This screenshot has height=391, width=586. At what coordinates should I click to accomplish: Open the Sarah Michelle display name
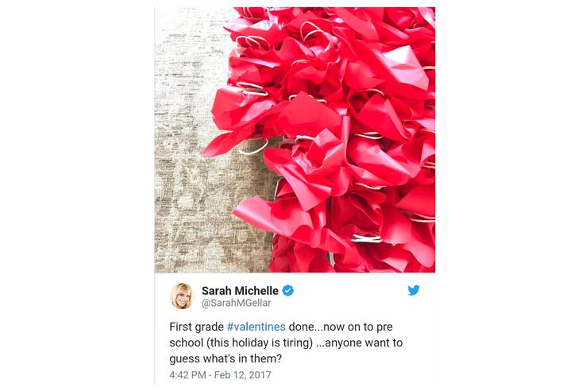coord(240,291)
